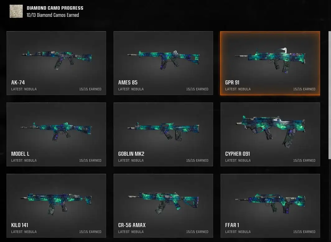Open the AMES 85 weapon card

click(163, 63)
